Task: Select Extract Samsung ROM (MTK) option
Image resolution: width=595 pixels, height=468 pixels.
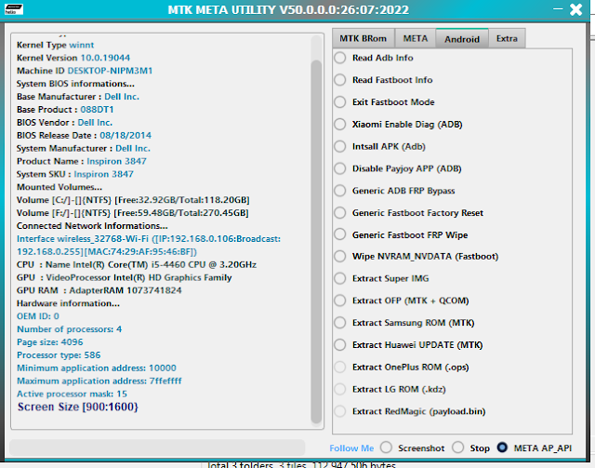Action: pos(404,323)
